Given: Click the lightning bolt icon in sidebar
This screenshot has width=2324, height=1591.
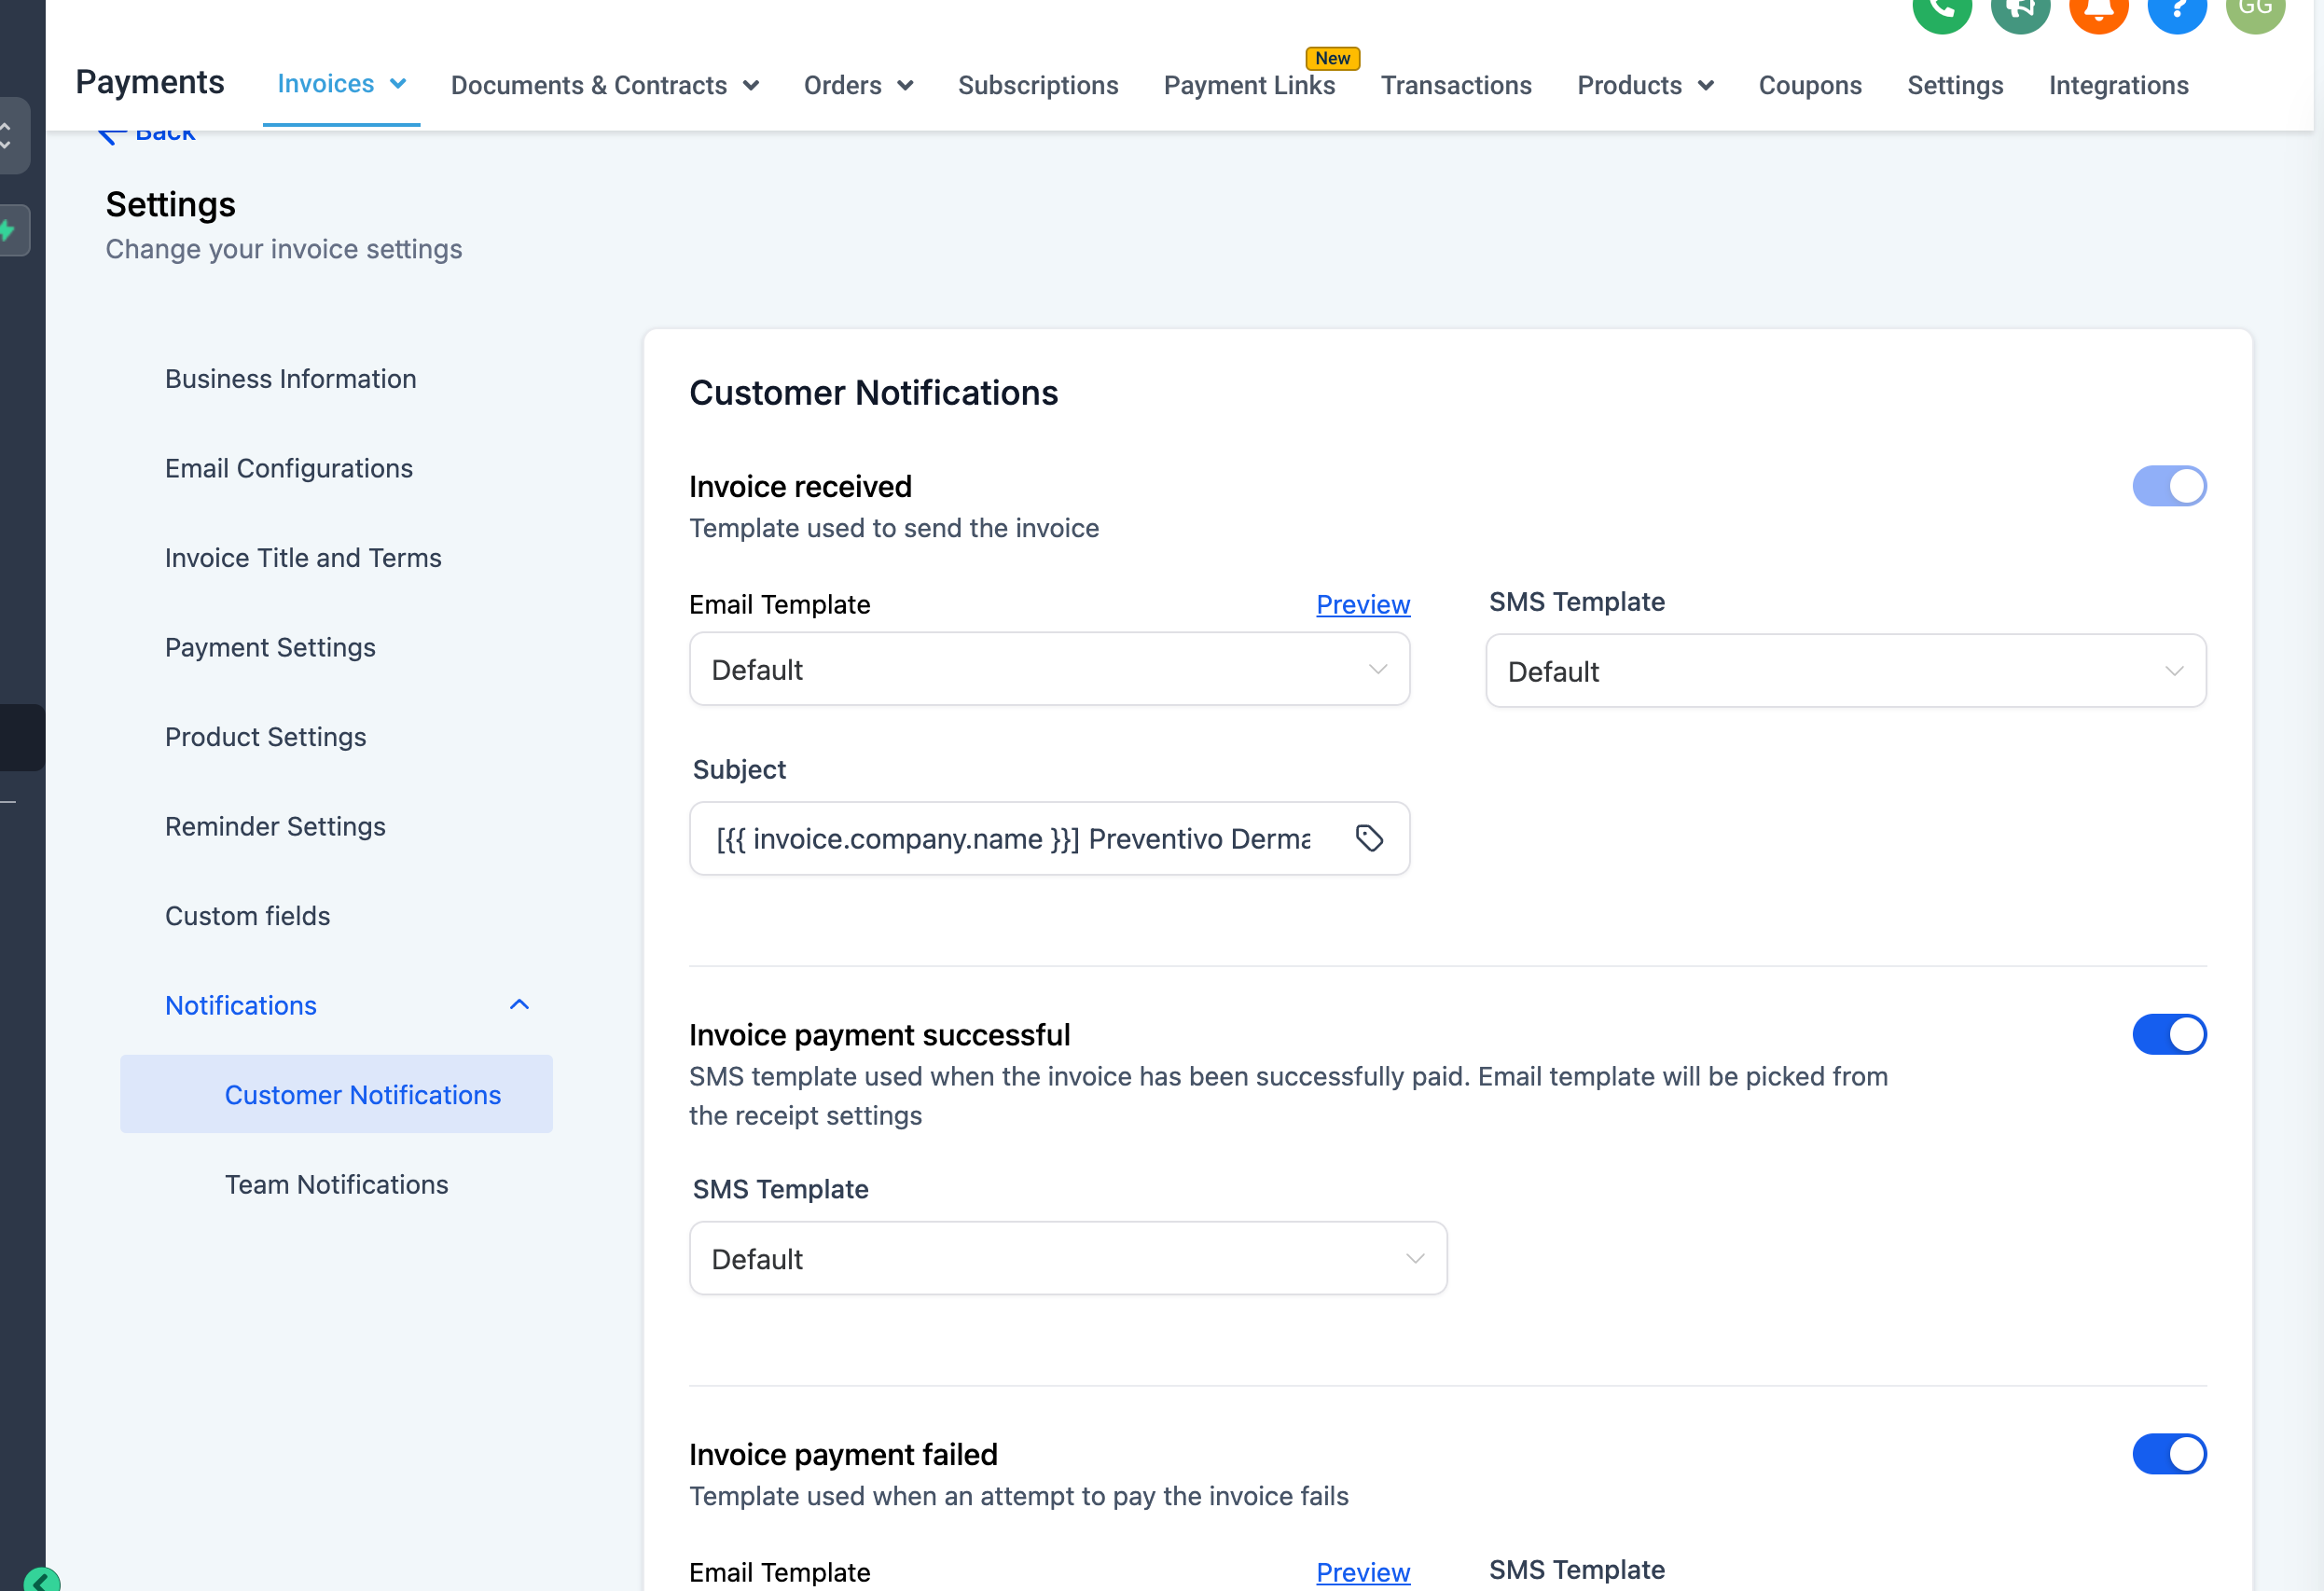Looking at the screenshot, I should (x=8, y=230).
